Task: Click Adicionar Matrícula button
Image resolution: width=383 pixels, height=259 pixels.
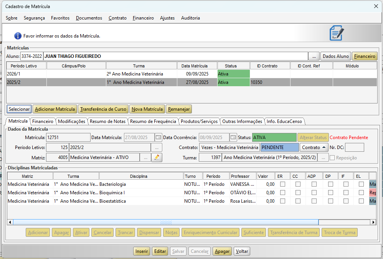Action: 55,109
